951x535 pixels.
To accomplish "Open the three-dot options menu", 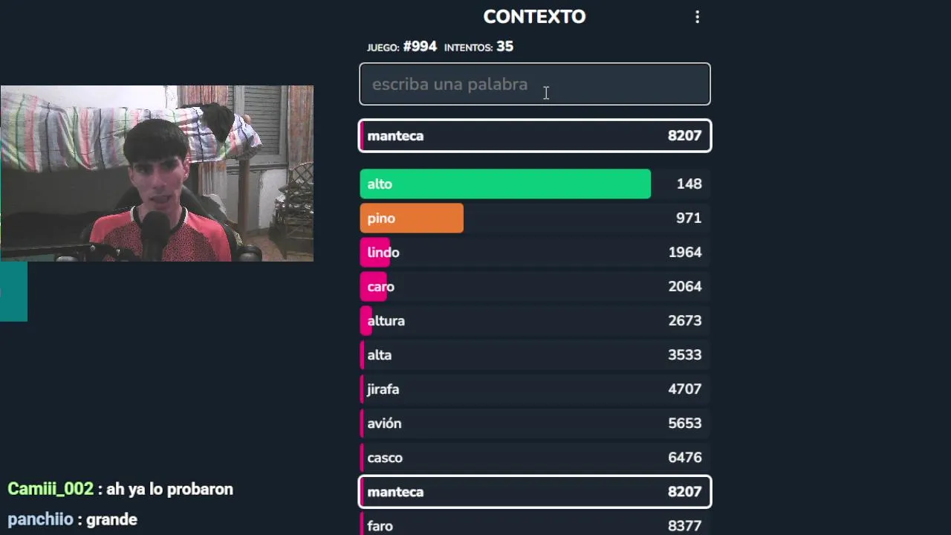I will [x=697, y=17].
